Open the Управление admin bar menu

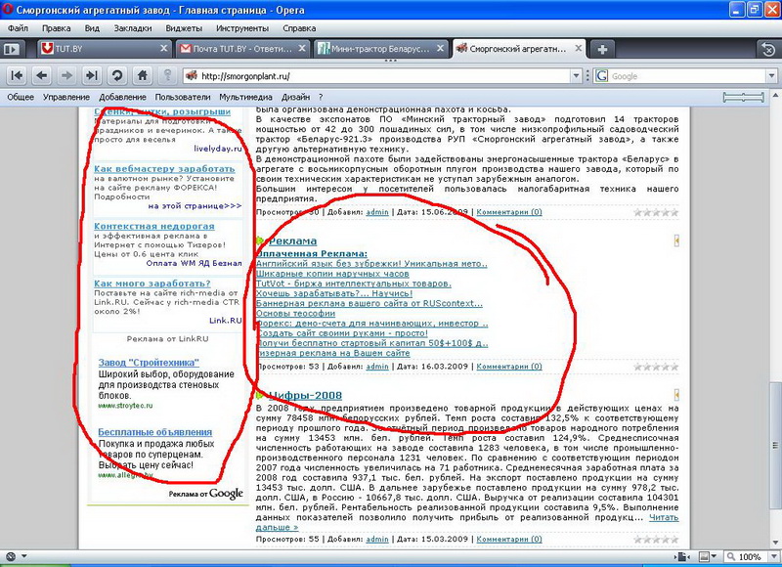(x=66, y=97)
